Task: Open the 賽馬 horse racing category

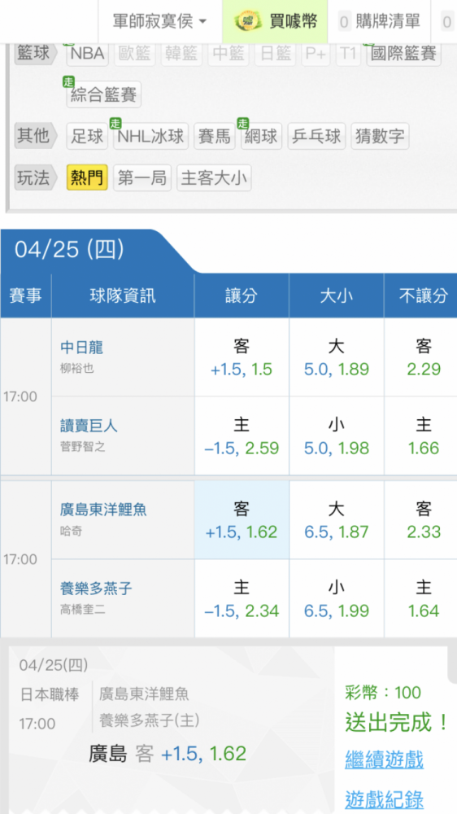Action: coord(215,136)
